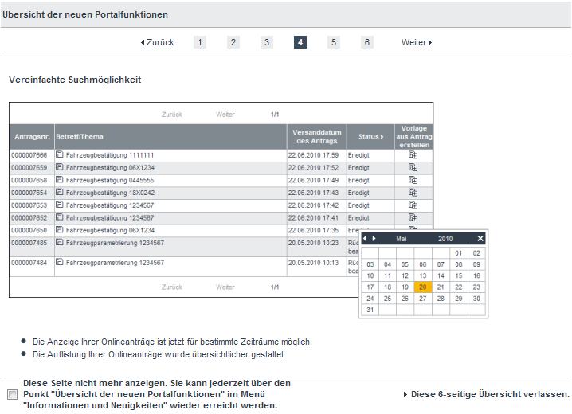Choose day 10 in the calendar
The height and width of the screenshot is (414, 572).
point(370,276)
